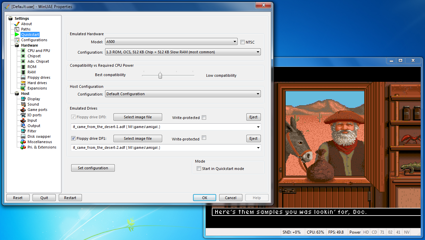This screenshot has width=425, height=240.
Task: Click the Configurations icon
Action: point(17,40)
